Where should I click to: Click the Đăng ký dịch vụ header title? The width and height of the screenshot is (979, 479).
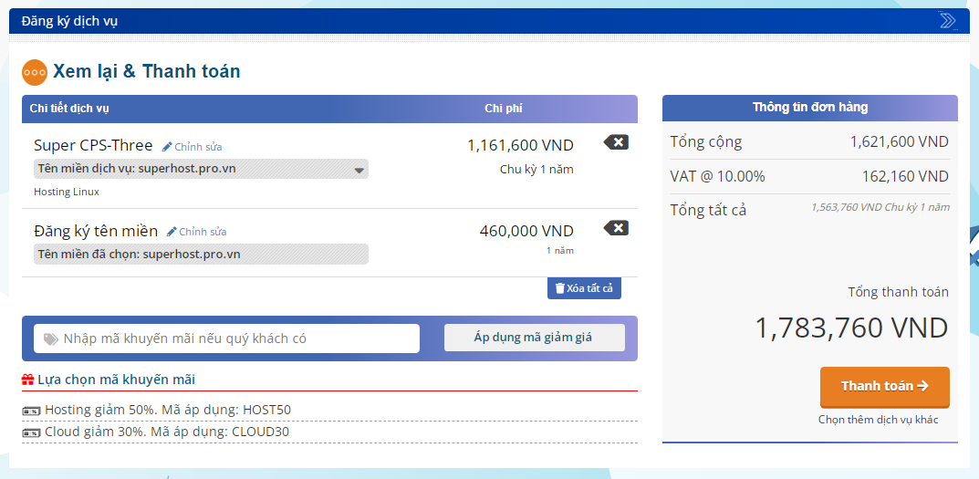point(70,21)
